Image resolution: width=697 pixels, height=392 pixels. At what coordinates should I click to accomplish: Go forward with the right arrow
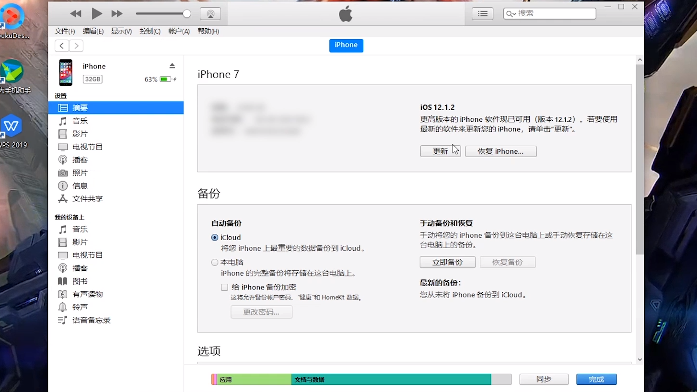coord(76,46)
